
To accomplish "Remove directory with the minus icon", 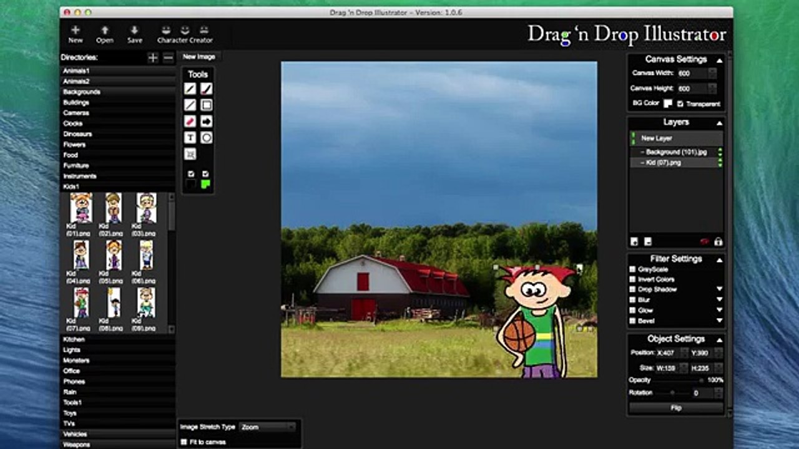I will pos(168,58).
